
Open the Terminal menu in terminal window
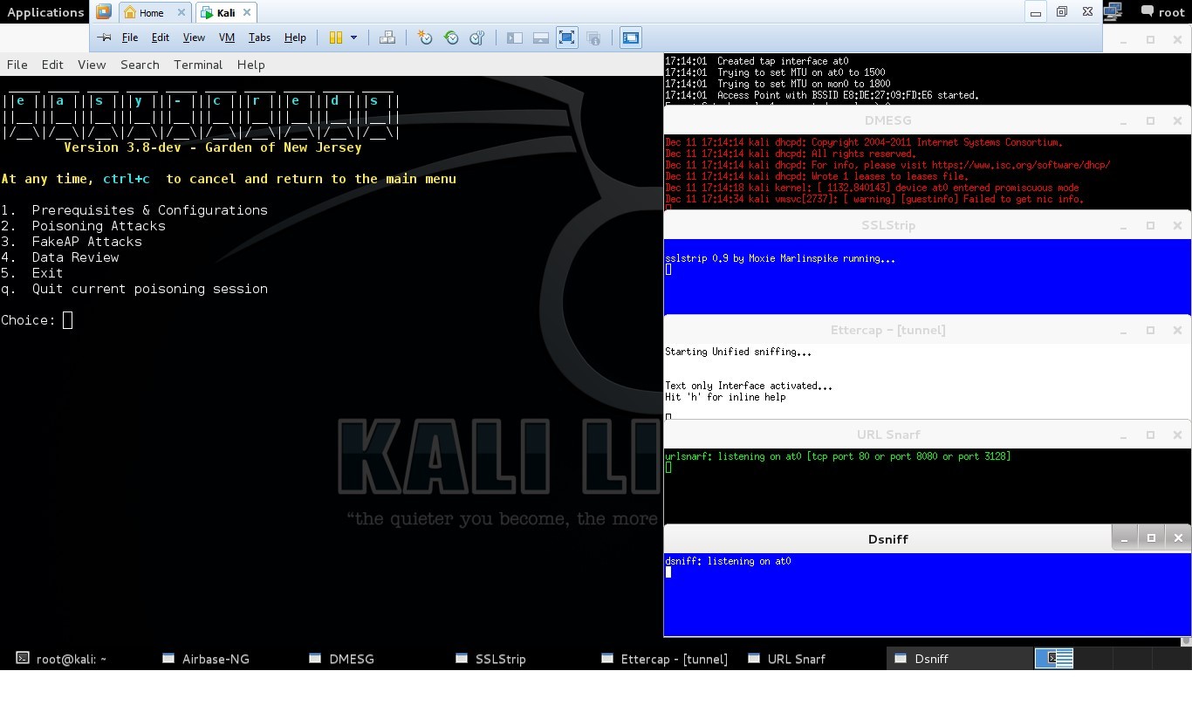point(198,65)
